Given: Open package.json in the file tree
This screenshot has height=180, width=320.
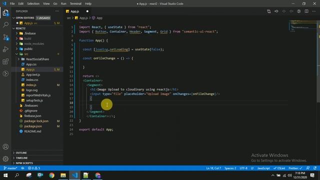Looking at the screenshot, I should (33, 126).
